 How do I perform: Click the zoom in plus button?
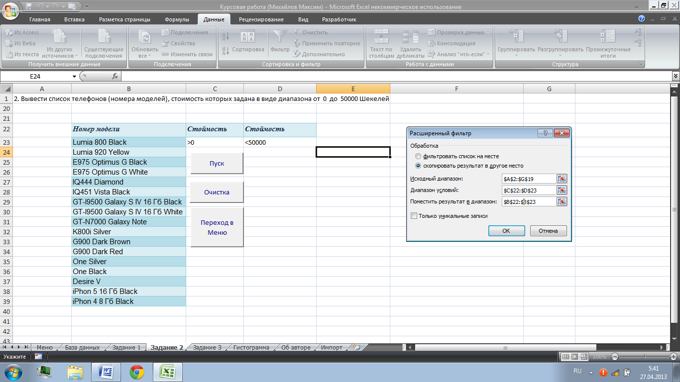674,357
